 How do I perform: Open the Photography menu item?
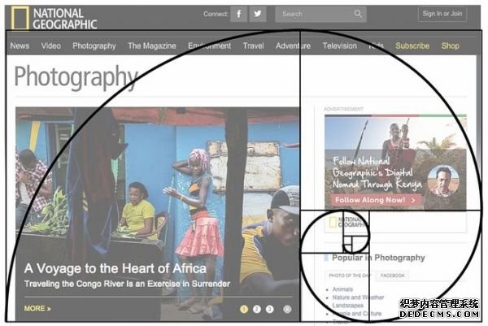94,46
